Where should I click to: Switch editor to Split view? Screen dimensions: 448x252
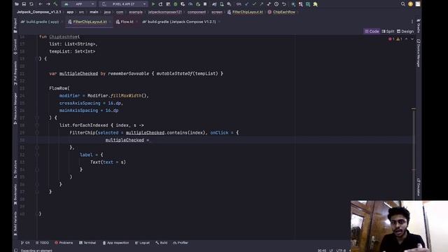point(388,31)
